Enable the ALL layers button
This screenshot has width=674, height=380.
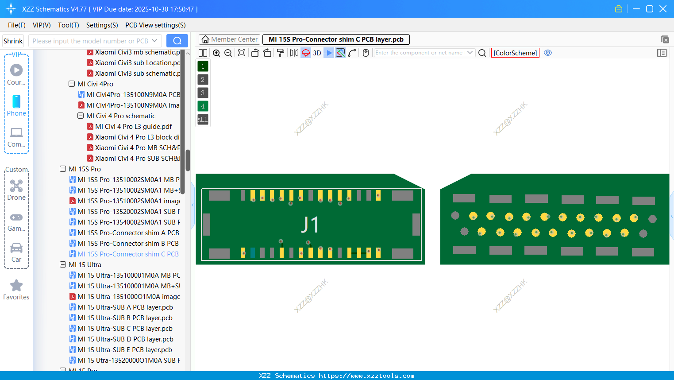pyautogui.click(x=202, y=119)
